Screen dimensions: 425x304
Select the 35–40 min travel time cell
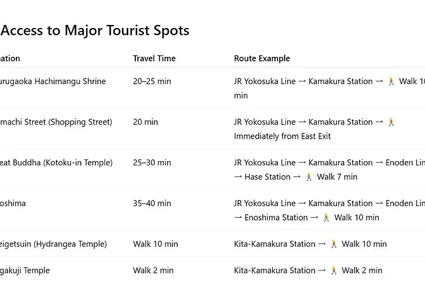click(x=152, y=203)
